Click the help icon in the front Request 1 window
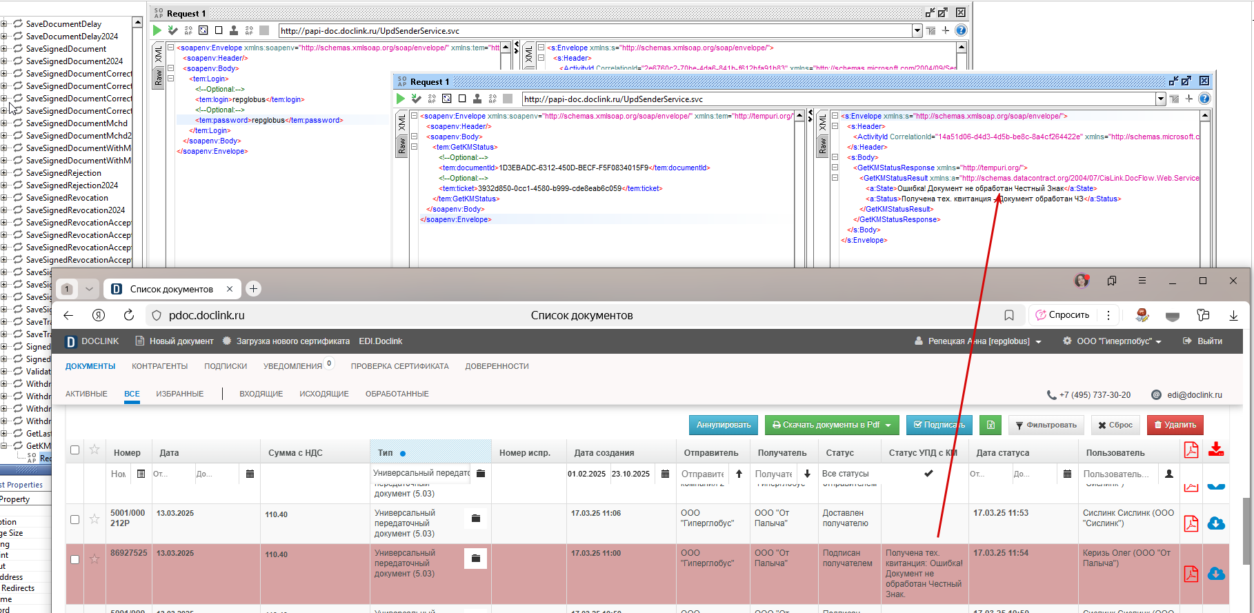1254x613 pixels. (x=1204, y=99)
